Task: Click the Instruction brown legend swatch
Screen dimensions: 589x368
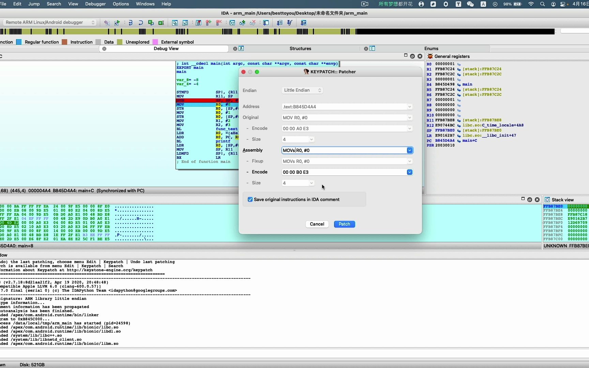Action: tap(64, 42)
